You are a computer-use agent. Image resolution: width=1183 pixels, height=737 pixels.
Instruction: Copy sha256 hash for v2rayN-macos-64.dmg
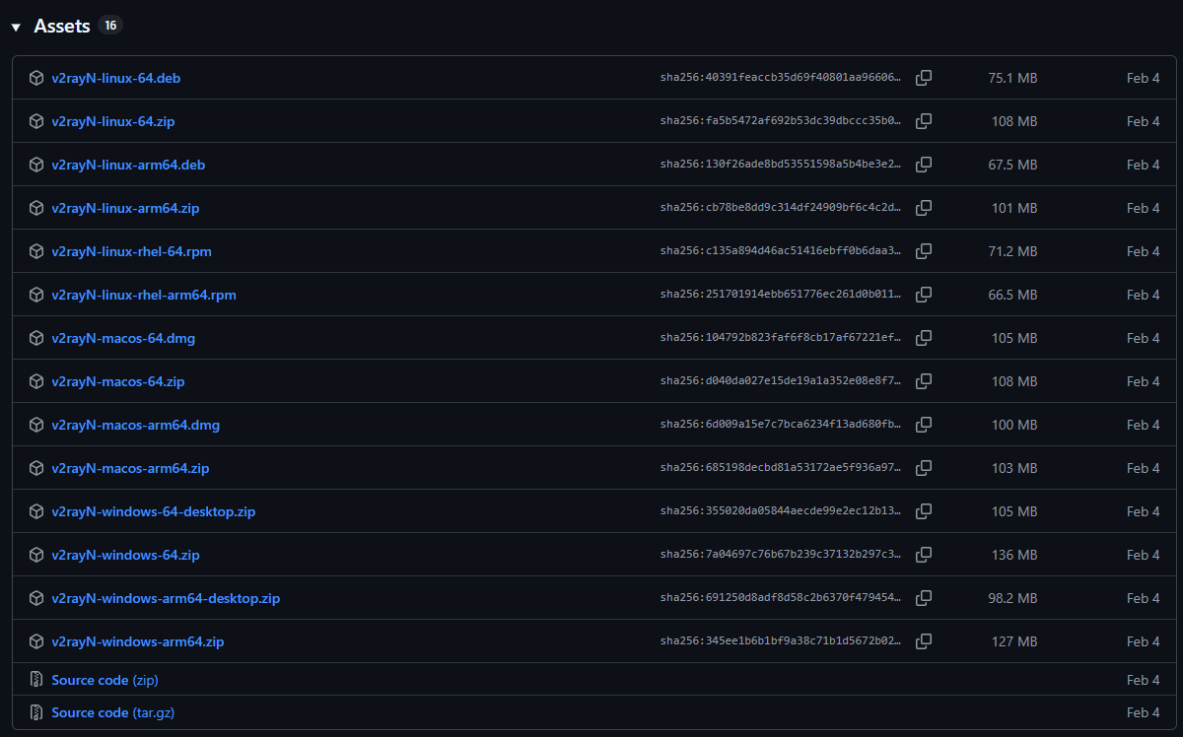(x=924, y=338)
